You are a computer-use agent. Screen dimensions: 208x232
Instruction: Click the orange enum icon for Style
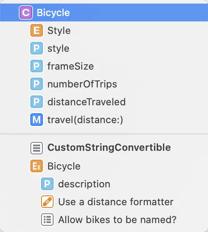coord(37,30)
